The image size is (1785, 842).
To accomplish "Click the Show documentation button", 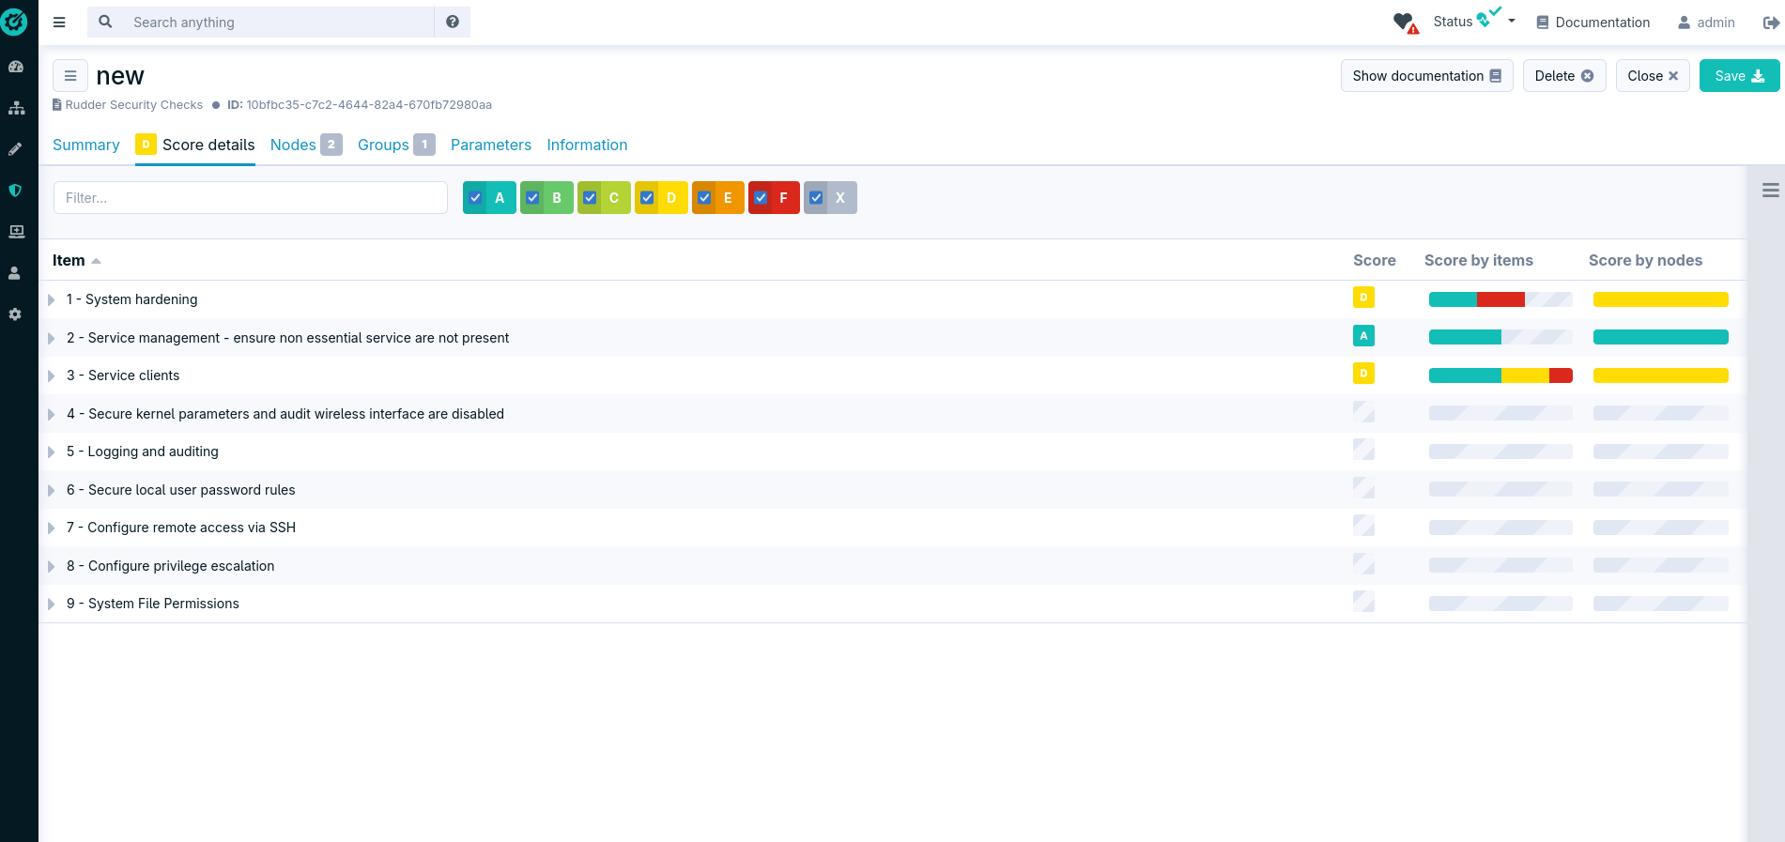I will pos(1425,76).
